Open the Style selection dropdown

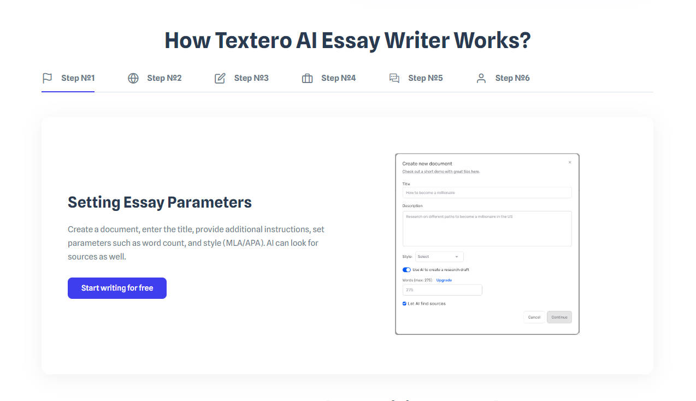[439, 256]
